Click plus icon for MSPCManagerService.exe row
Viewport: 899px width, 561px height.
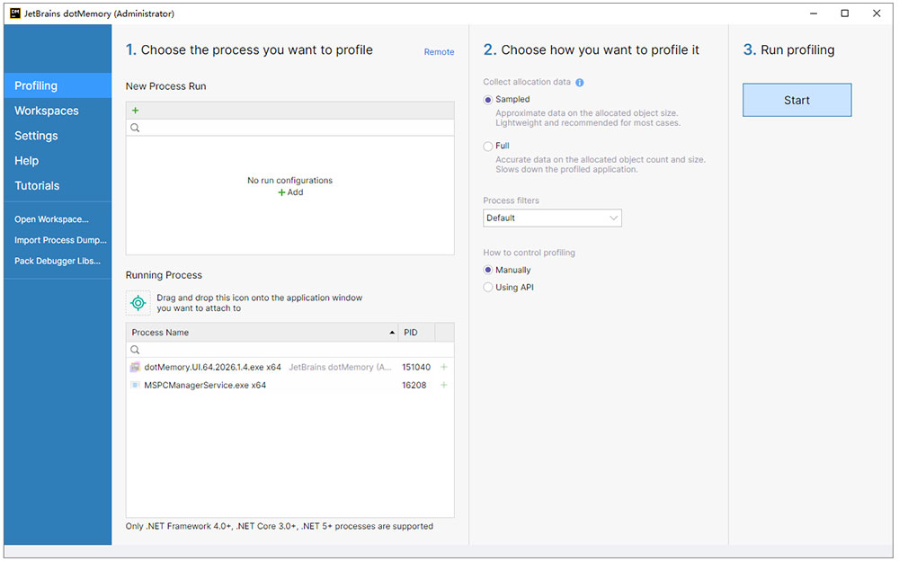coord(444,385)
